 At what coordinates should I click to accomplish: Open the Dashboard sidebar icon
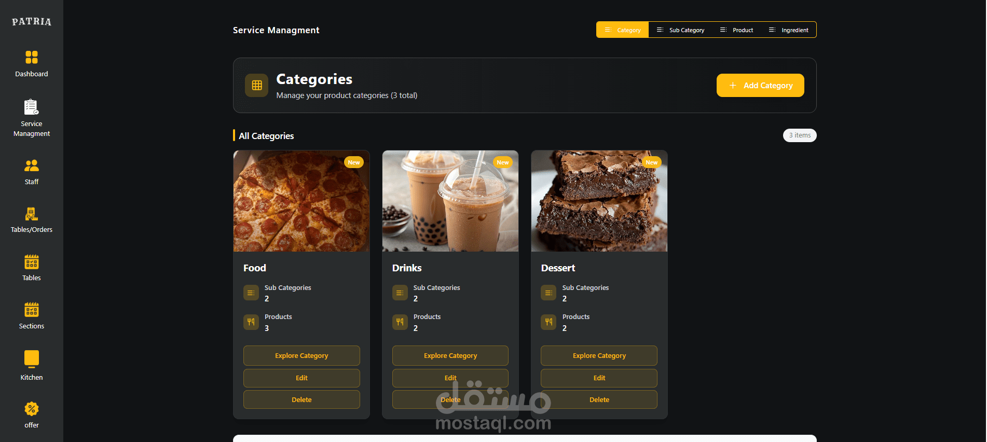[32, 57]
